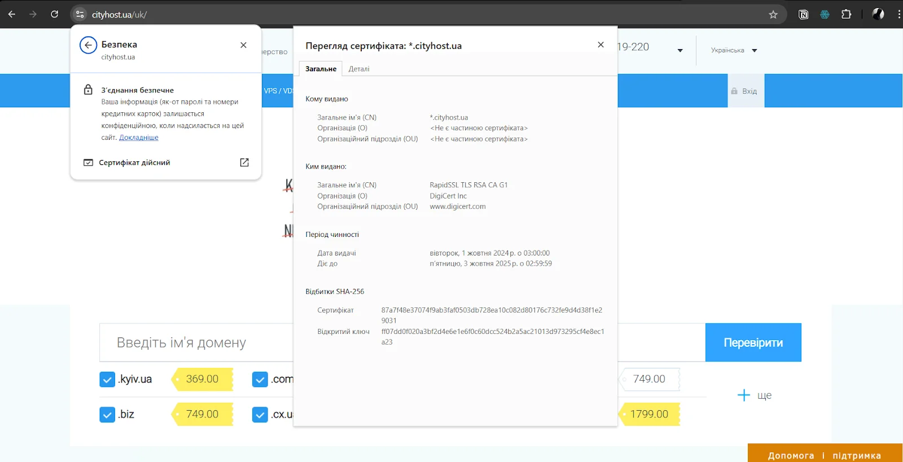
Task: Open the site information icon in address bar
Action: tap(80, 14)
